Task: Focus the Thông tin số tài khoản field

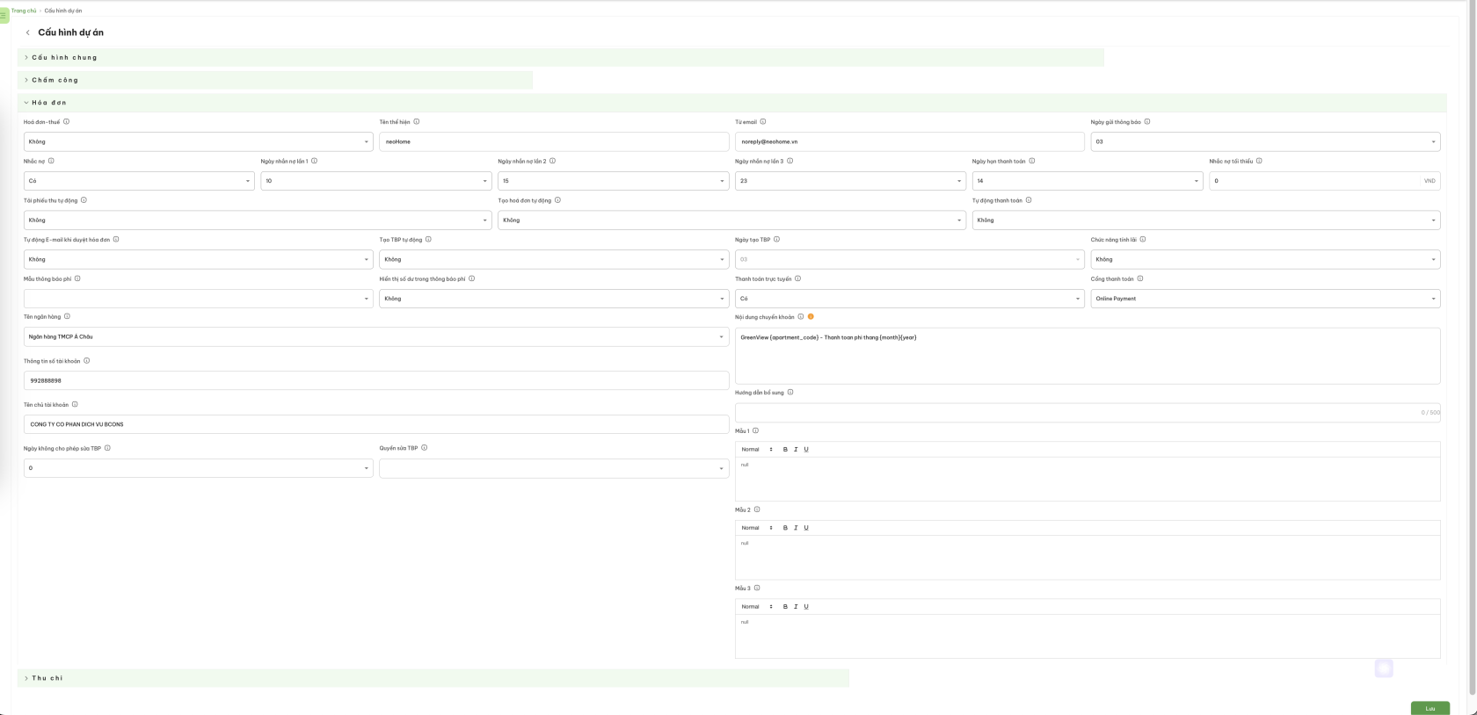Action: [x=376, y=380]
